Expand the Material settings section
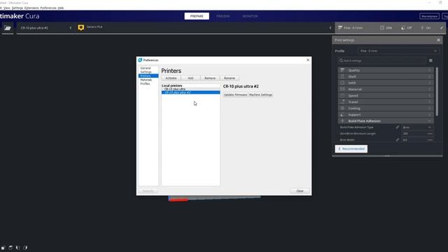 [x=386, y=89]
